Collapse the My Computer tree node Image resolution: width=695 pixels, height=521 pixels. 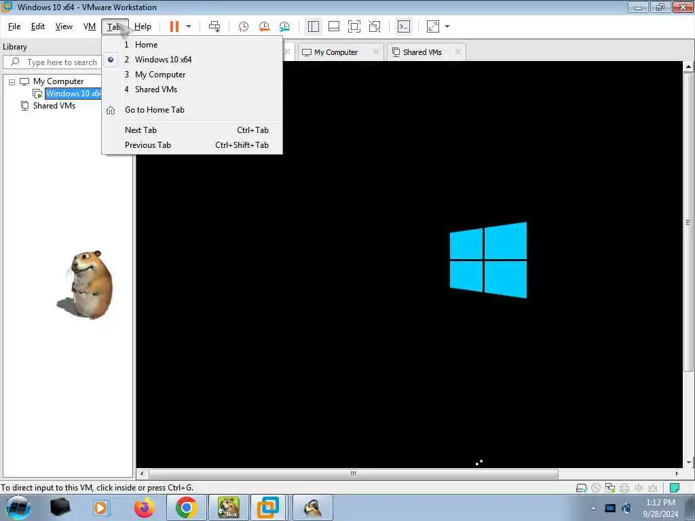(x=12, y=82)
